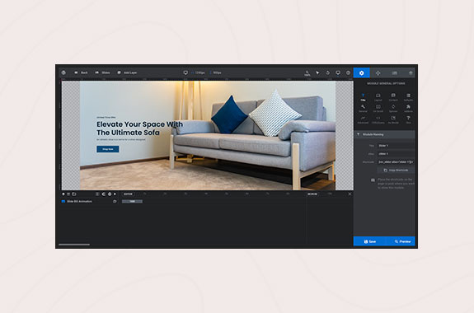The height and width of the screenshot is (313, 474).
Task: Open the Add Layer menu
Action: [x=127, y=72]
